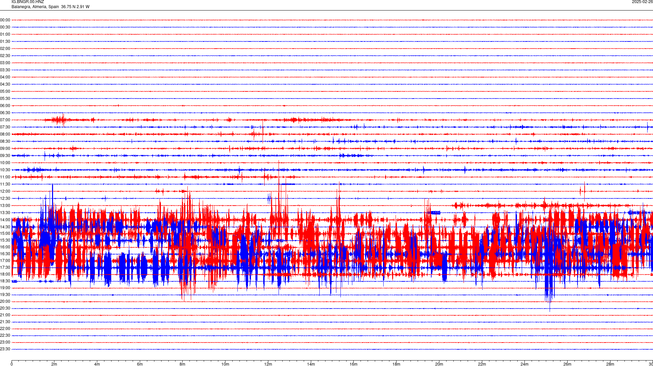The height and width of the screenshot is (367, 653).
Task: Select the 01:30 time row label
Action: 5,41
